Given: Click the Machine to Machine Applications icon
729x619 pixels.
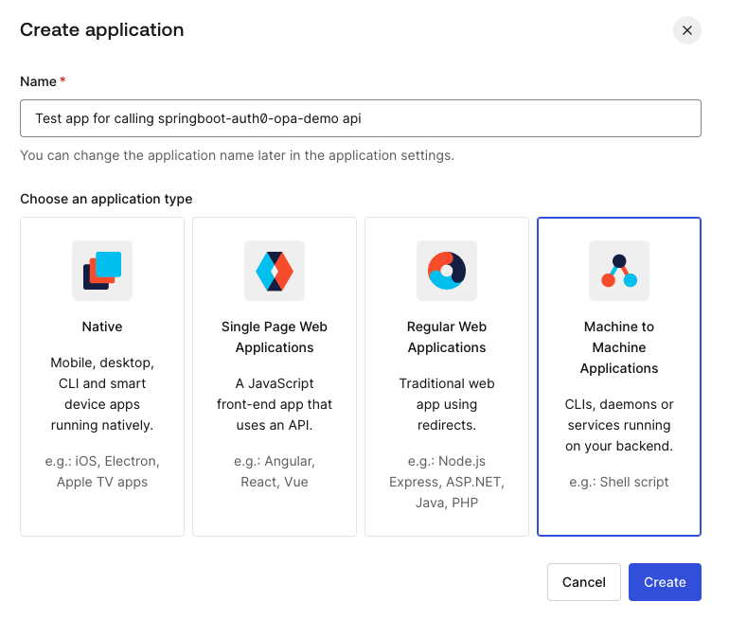Looking at the screenshot, I should pyautogui.click(x=619, y=271).
